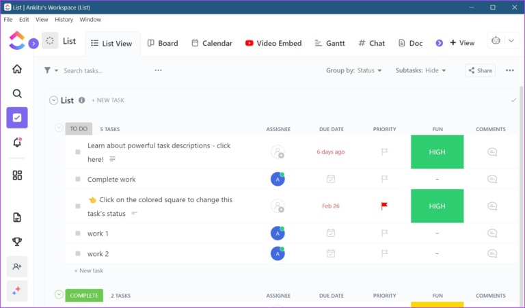Toggle status square of work 2 task
Screen dimensions: 525x308
(x=78, y=254)
